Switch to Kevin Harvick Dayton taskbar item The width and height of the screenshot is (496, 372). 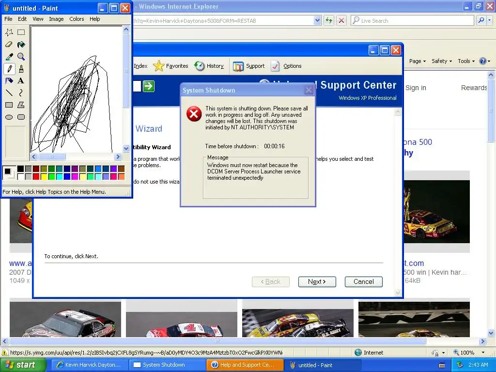pos(90,365)
